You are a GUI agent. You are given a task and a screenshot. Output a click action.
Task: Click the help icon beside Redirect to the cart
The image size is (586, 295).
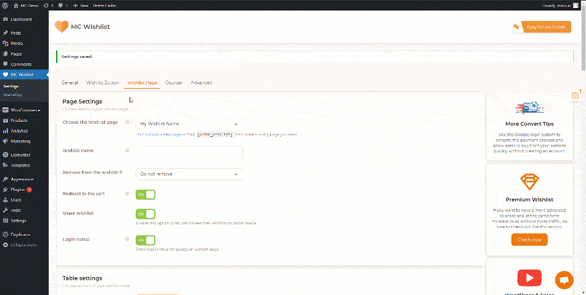click(127, 193)
